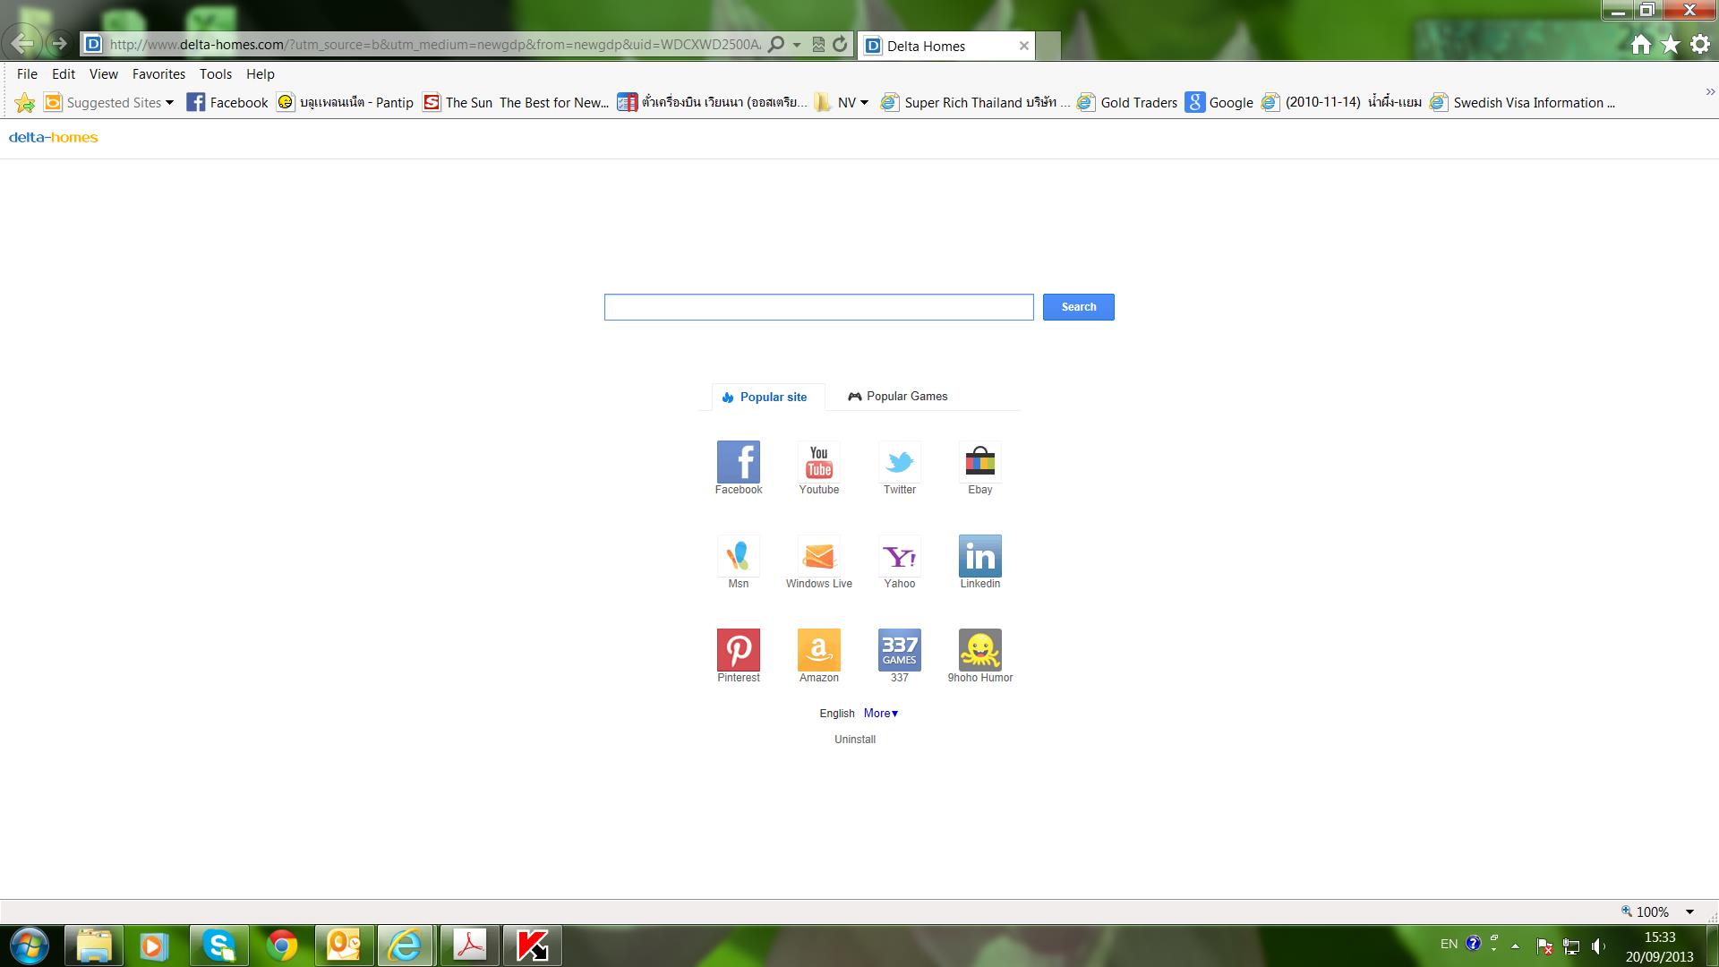
Task: Show hidden system tray icons
Action: pyautogui.click(x=1515, y=946)
